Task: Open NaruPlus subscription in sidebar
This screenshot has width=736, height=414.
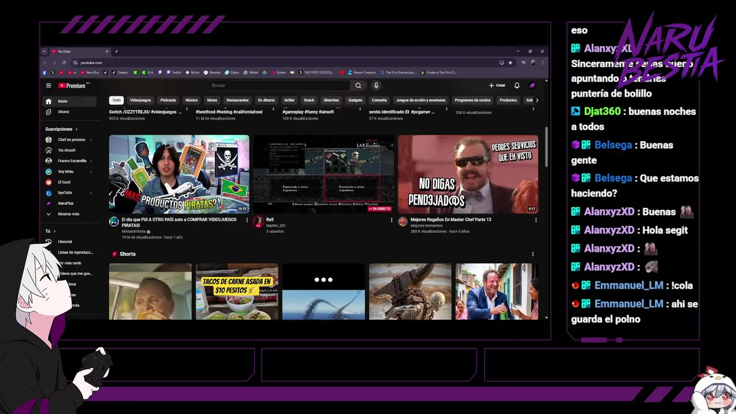Action: pos(70,203)
